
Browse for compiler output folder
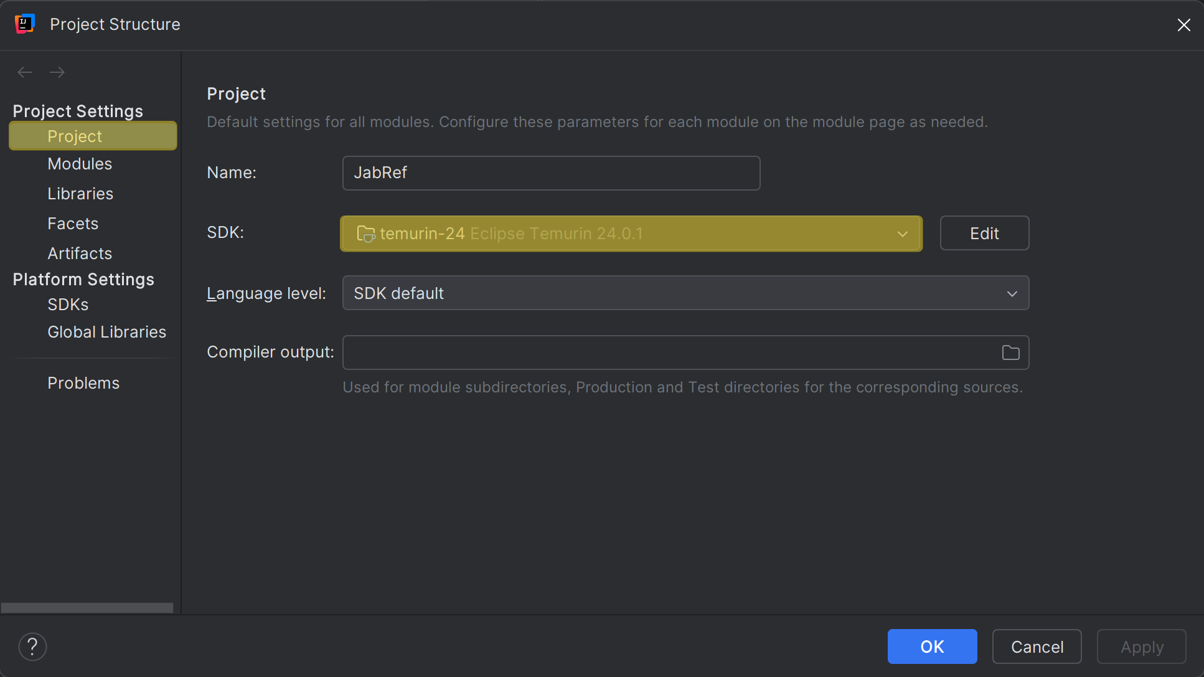click(1010, 353)
